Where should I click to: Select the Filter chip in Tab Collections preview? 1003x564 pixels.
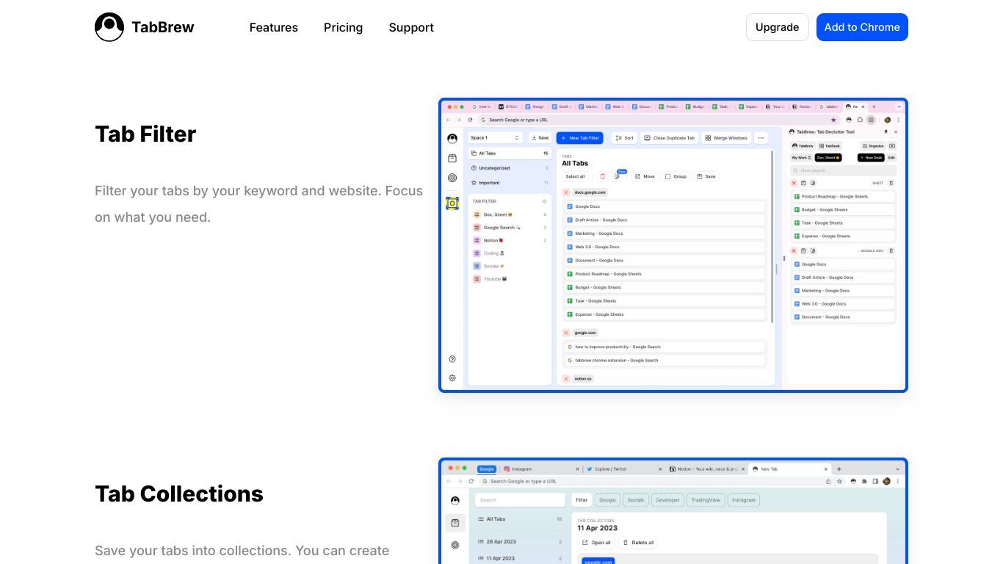click(x=582, y=500)
